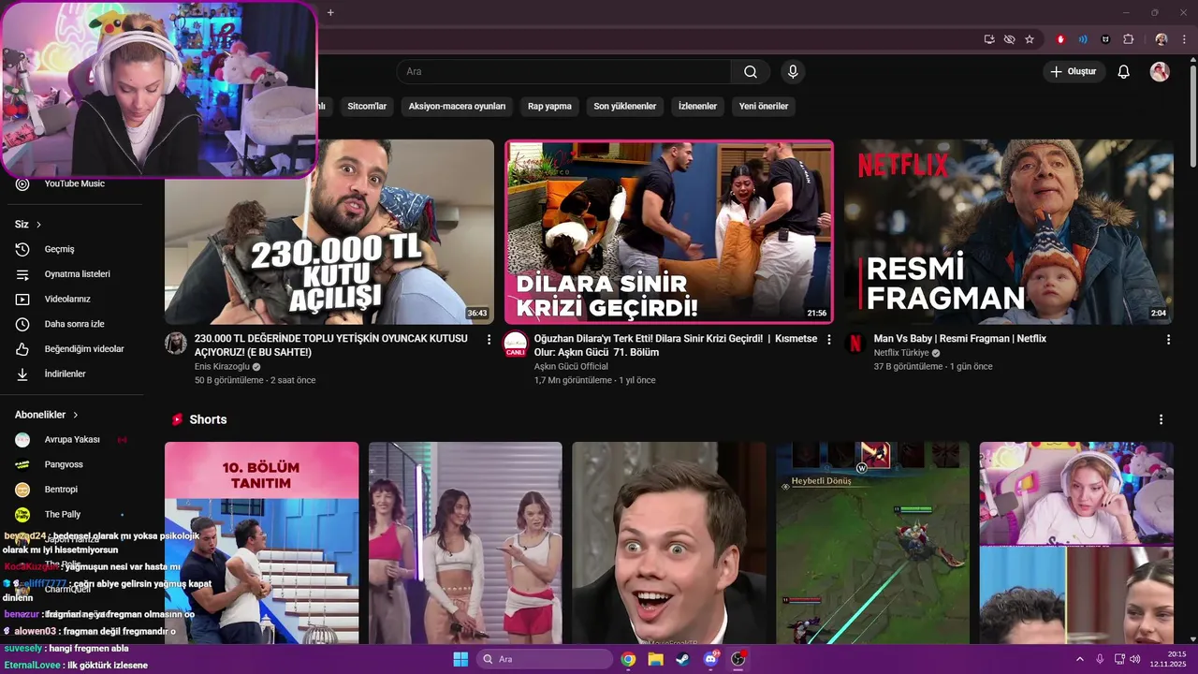Click the Oluştur create button
1198x674 pixels.
click(x=1074, y=72)
